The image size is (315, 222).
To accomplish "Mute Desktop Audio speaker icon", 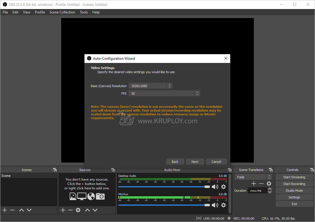I will (215, 187).
